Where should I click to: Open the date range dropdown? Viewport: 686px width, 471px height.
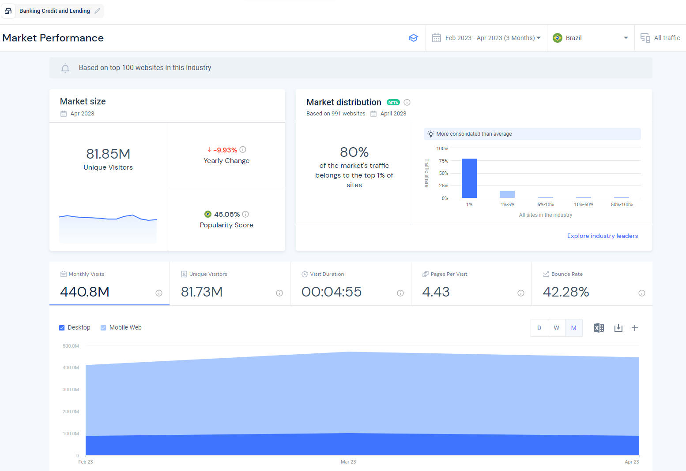coord(486,38)
